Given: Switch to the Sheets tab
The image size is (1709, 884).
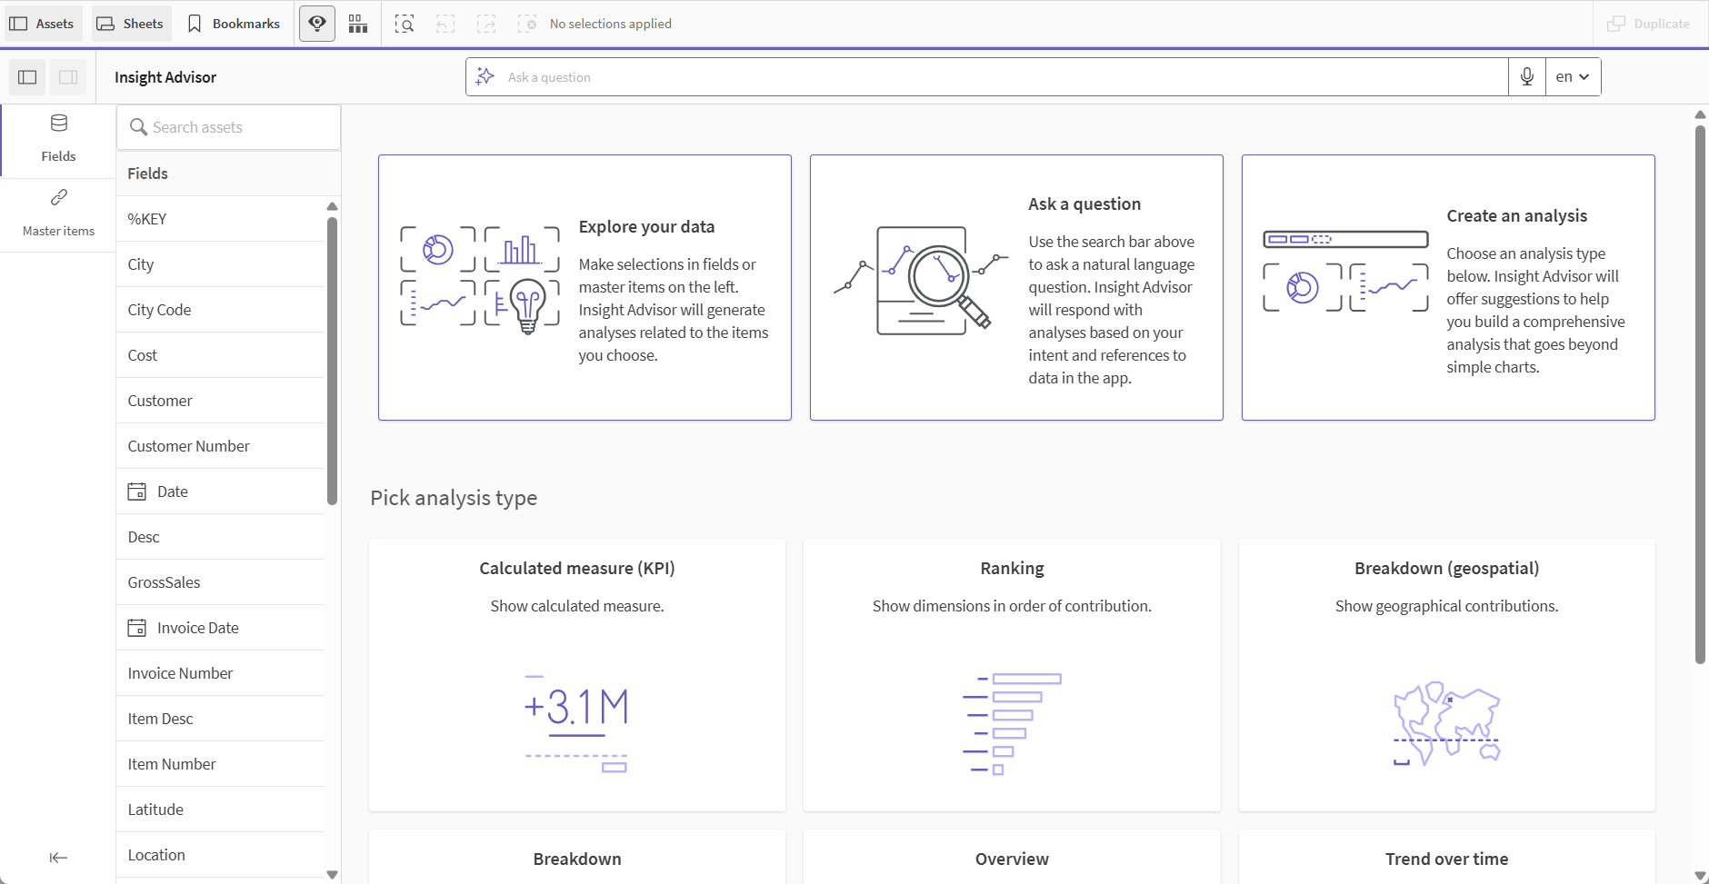Looking at the screenshot, I should tap(130, 23).
